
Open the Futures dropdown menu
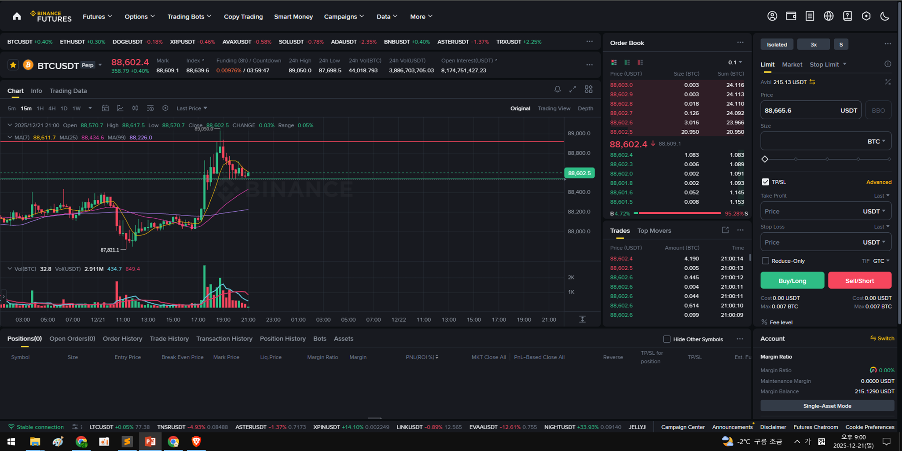click(x=98, y=16)
